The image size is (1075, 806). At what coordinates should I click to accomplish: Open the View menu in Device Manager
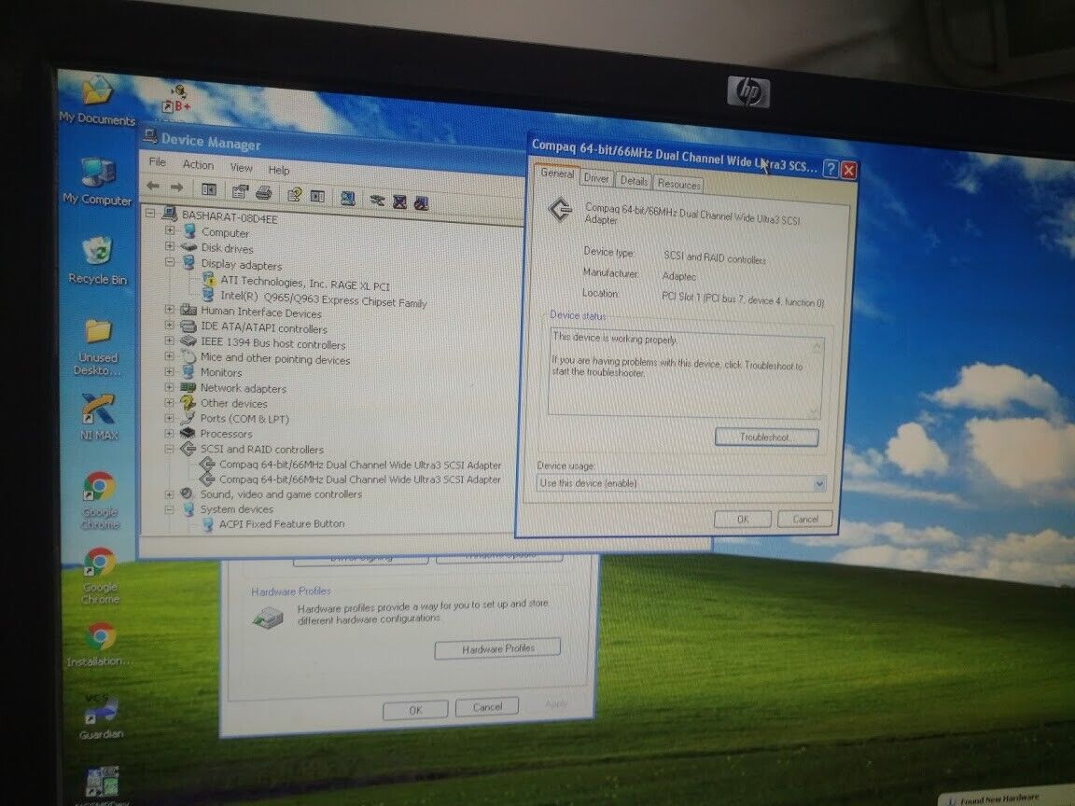tap(242, 167)
